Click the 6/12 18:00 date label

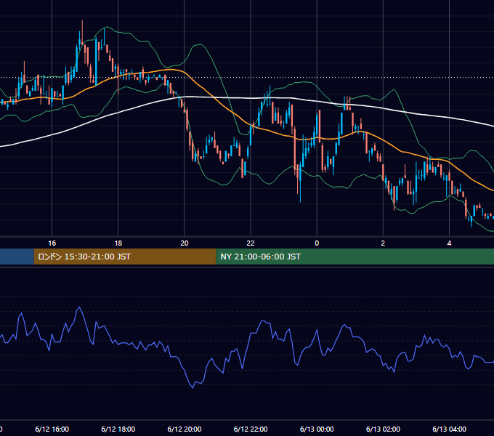click(x=118, y=429)
